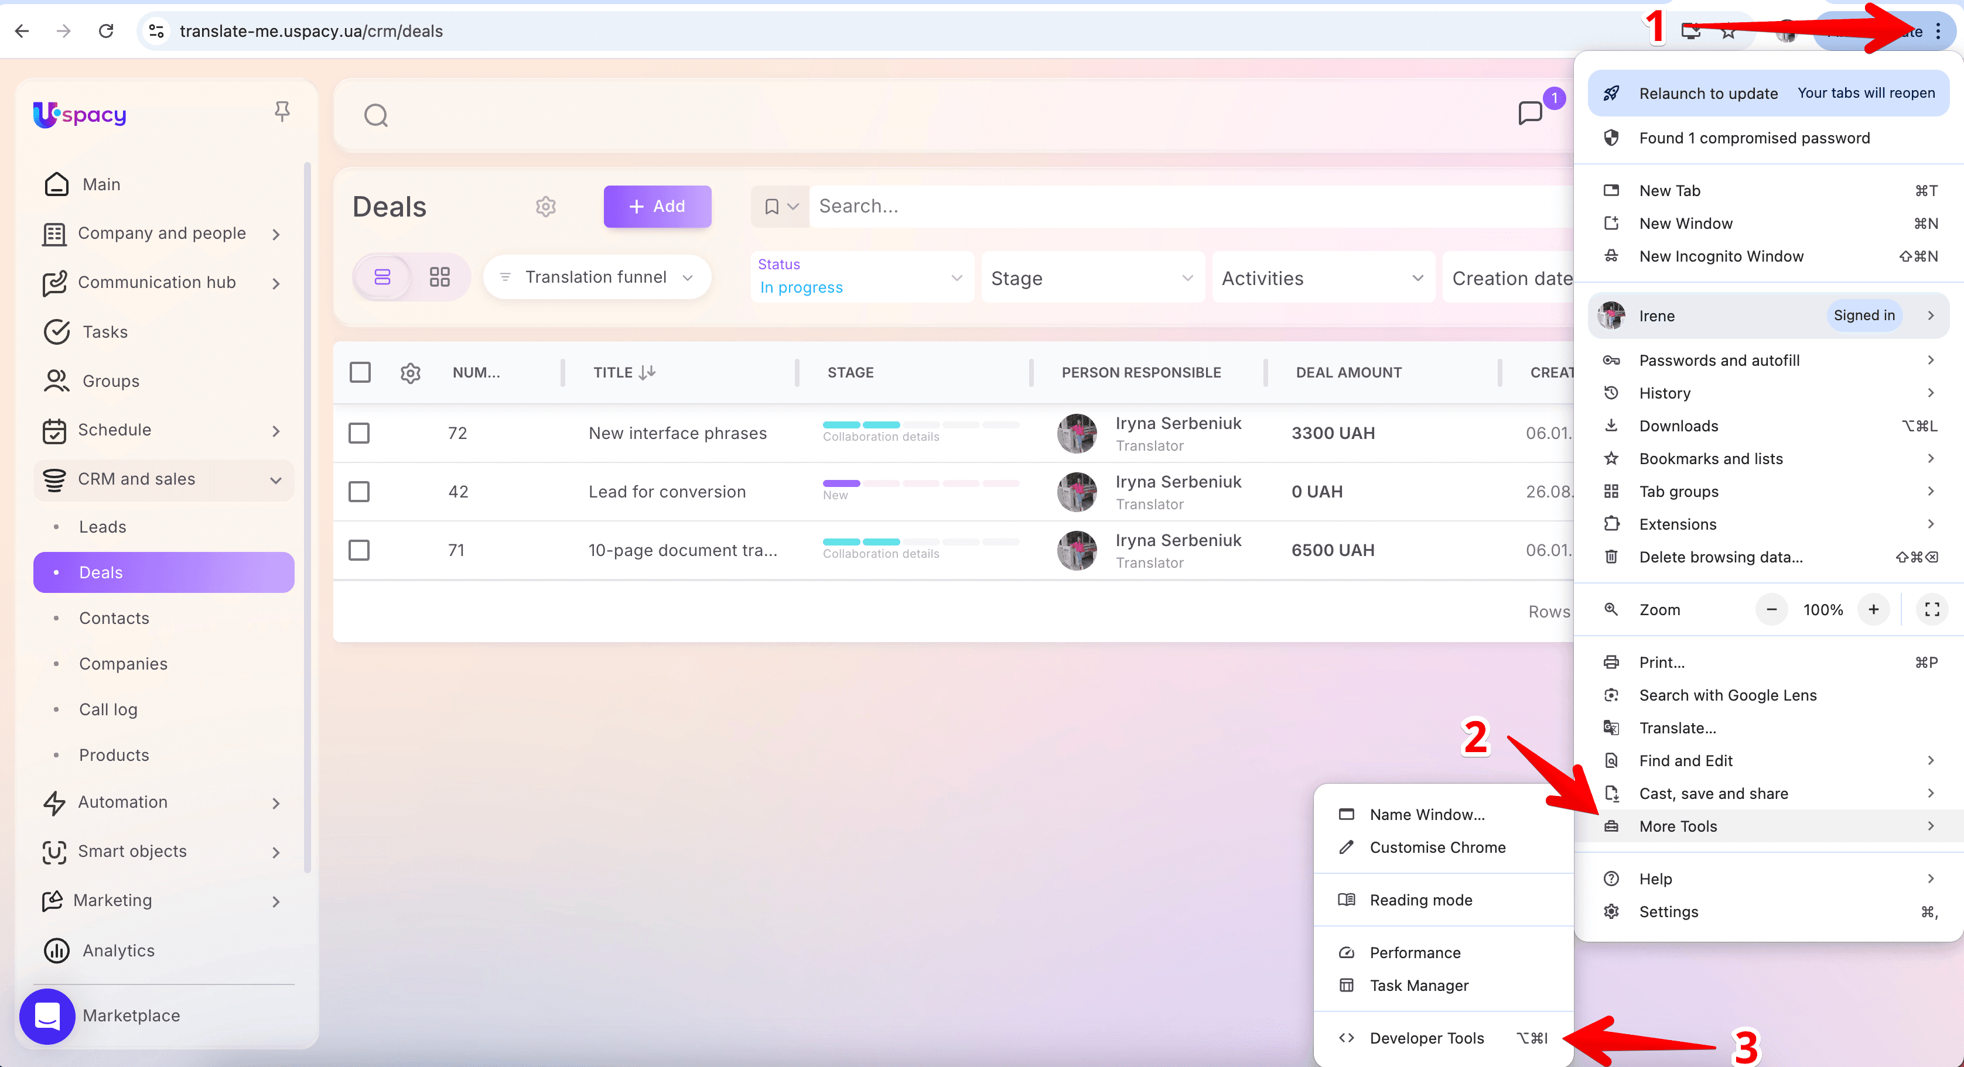Enter fullscreen via Zoom row icon
Screen dimensions: 1964x1067
tap(1931, 609)
